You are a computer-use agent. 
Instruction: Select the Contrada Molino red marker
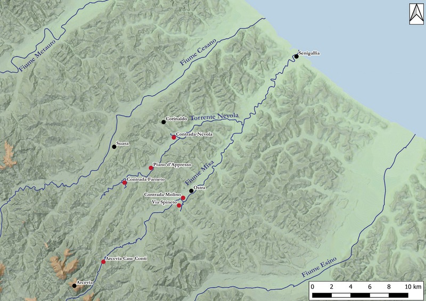tap(183, 198)
